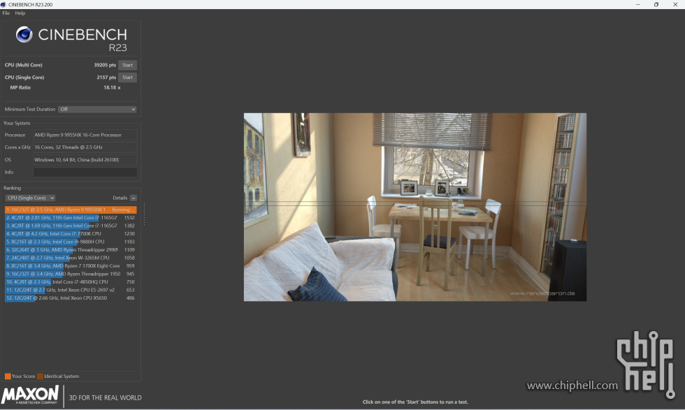Click the OS information field
This screenshot has width=685, height=410.
click(x=85, y=160)
